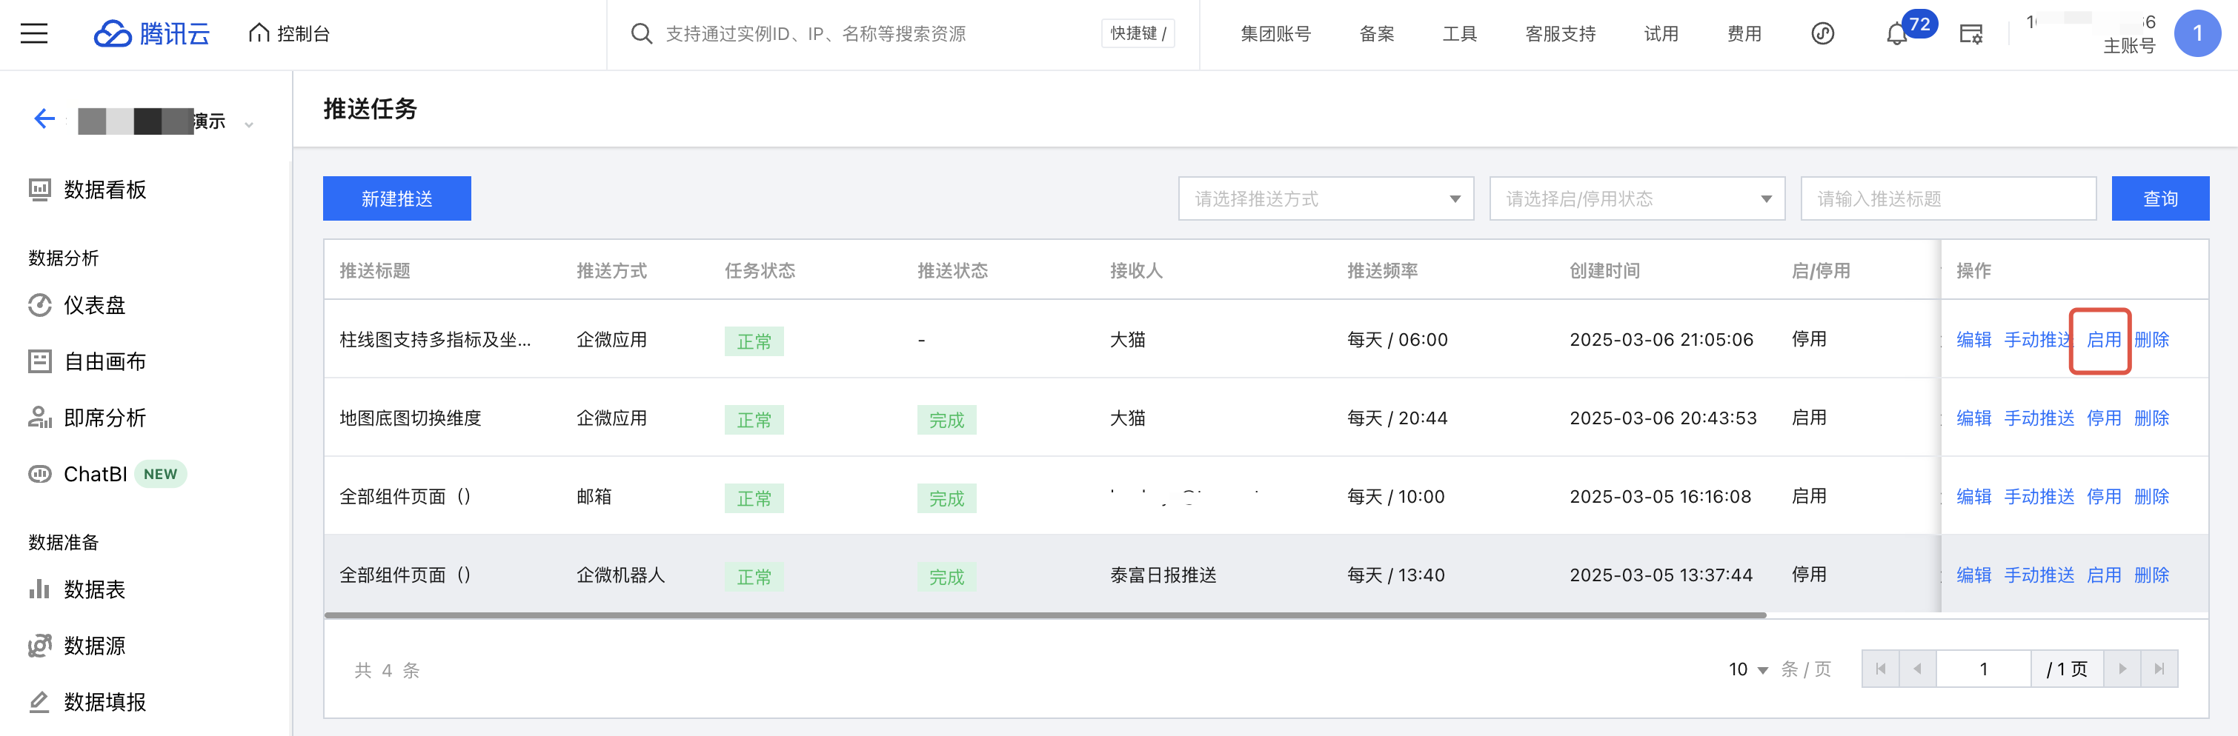The image size is (2238, 736).
Task: Open the 数据看板 dashboard icon
Action: pos(40,190)
